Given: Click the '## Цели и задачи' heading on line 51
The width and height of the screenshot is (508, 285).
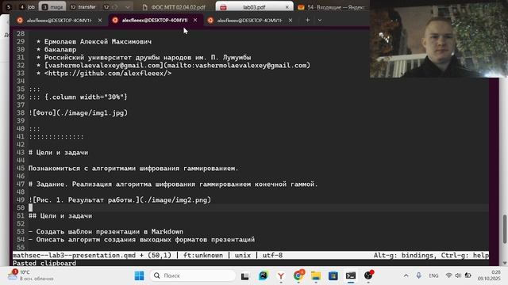Looking at the screenshot, I should click(x=60, y=216).
